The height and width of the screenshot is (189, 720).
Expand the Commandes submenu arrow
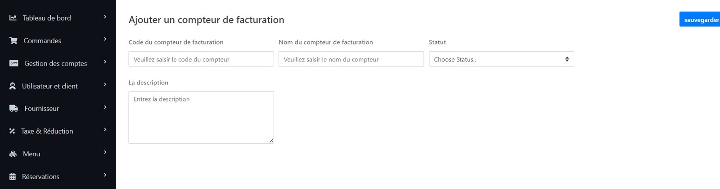tap(105, 40)
